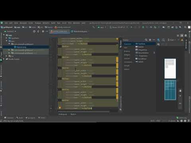Click the blueprint preview thumbnail
The image size is (191, 143).
[x=170, y=90]
